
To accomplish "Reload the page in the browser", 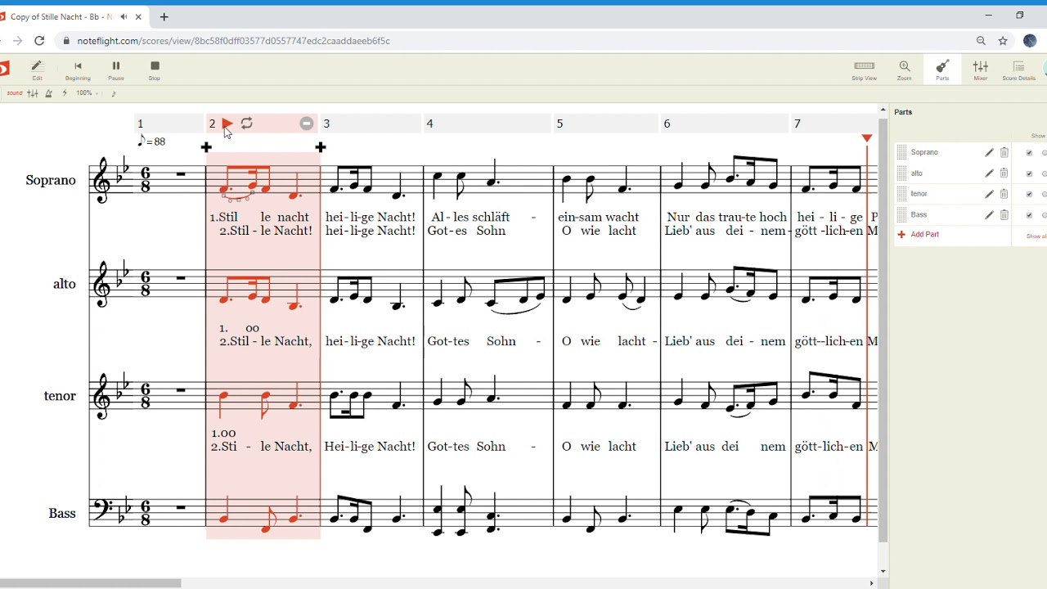I will coord(39,41).
